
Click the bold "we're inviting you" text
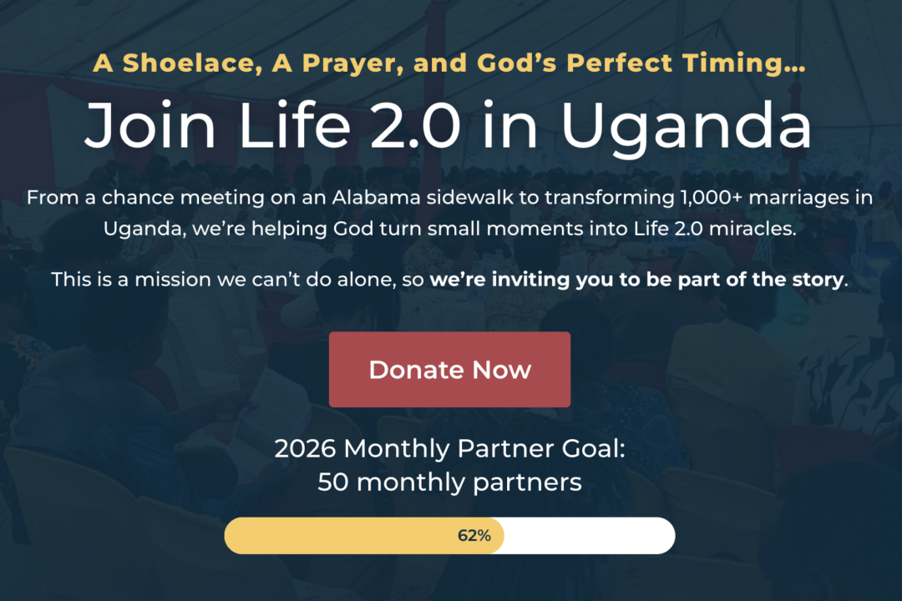501,280
